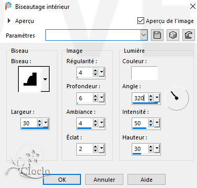This screenshot has width=197, height=188.
Task: Increase Régularité with the up arrow
Action: coord(95,70)
